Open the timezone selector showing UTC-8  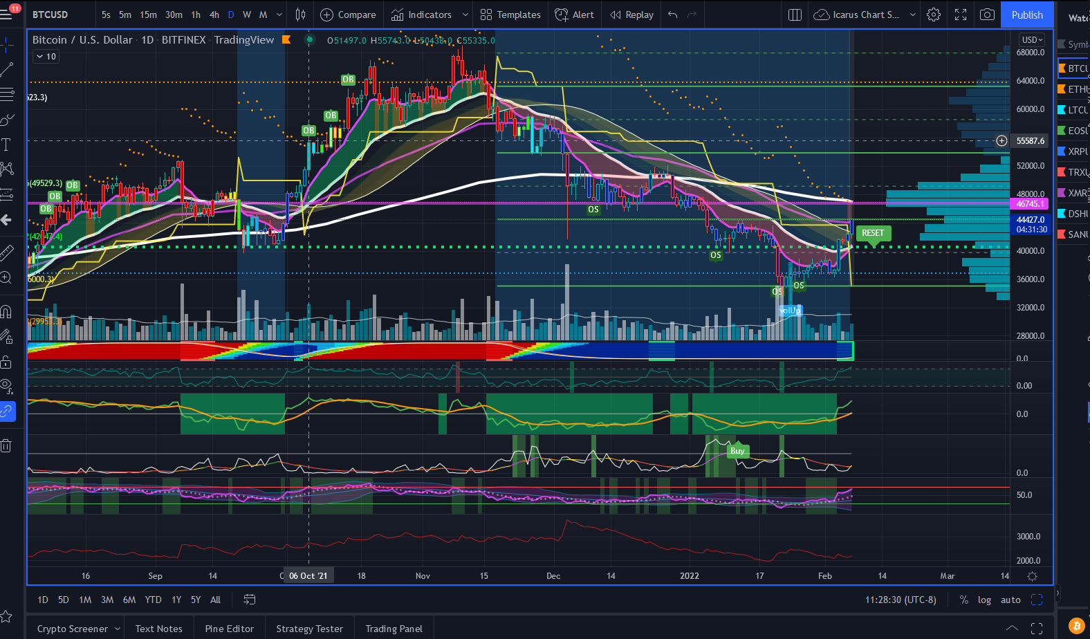pyautogui.click(x=900, y=600)
